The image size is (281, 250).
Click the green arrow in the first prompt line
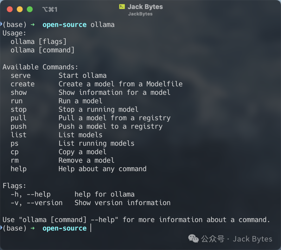(x=33, y=24)
